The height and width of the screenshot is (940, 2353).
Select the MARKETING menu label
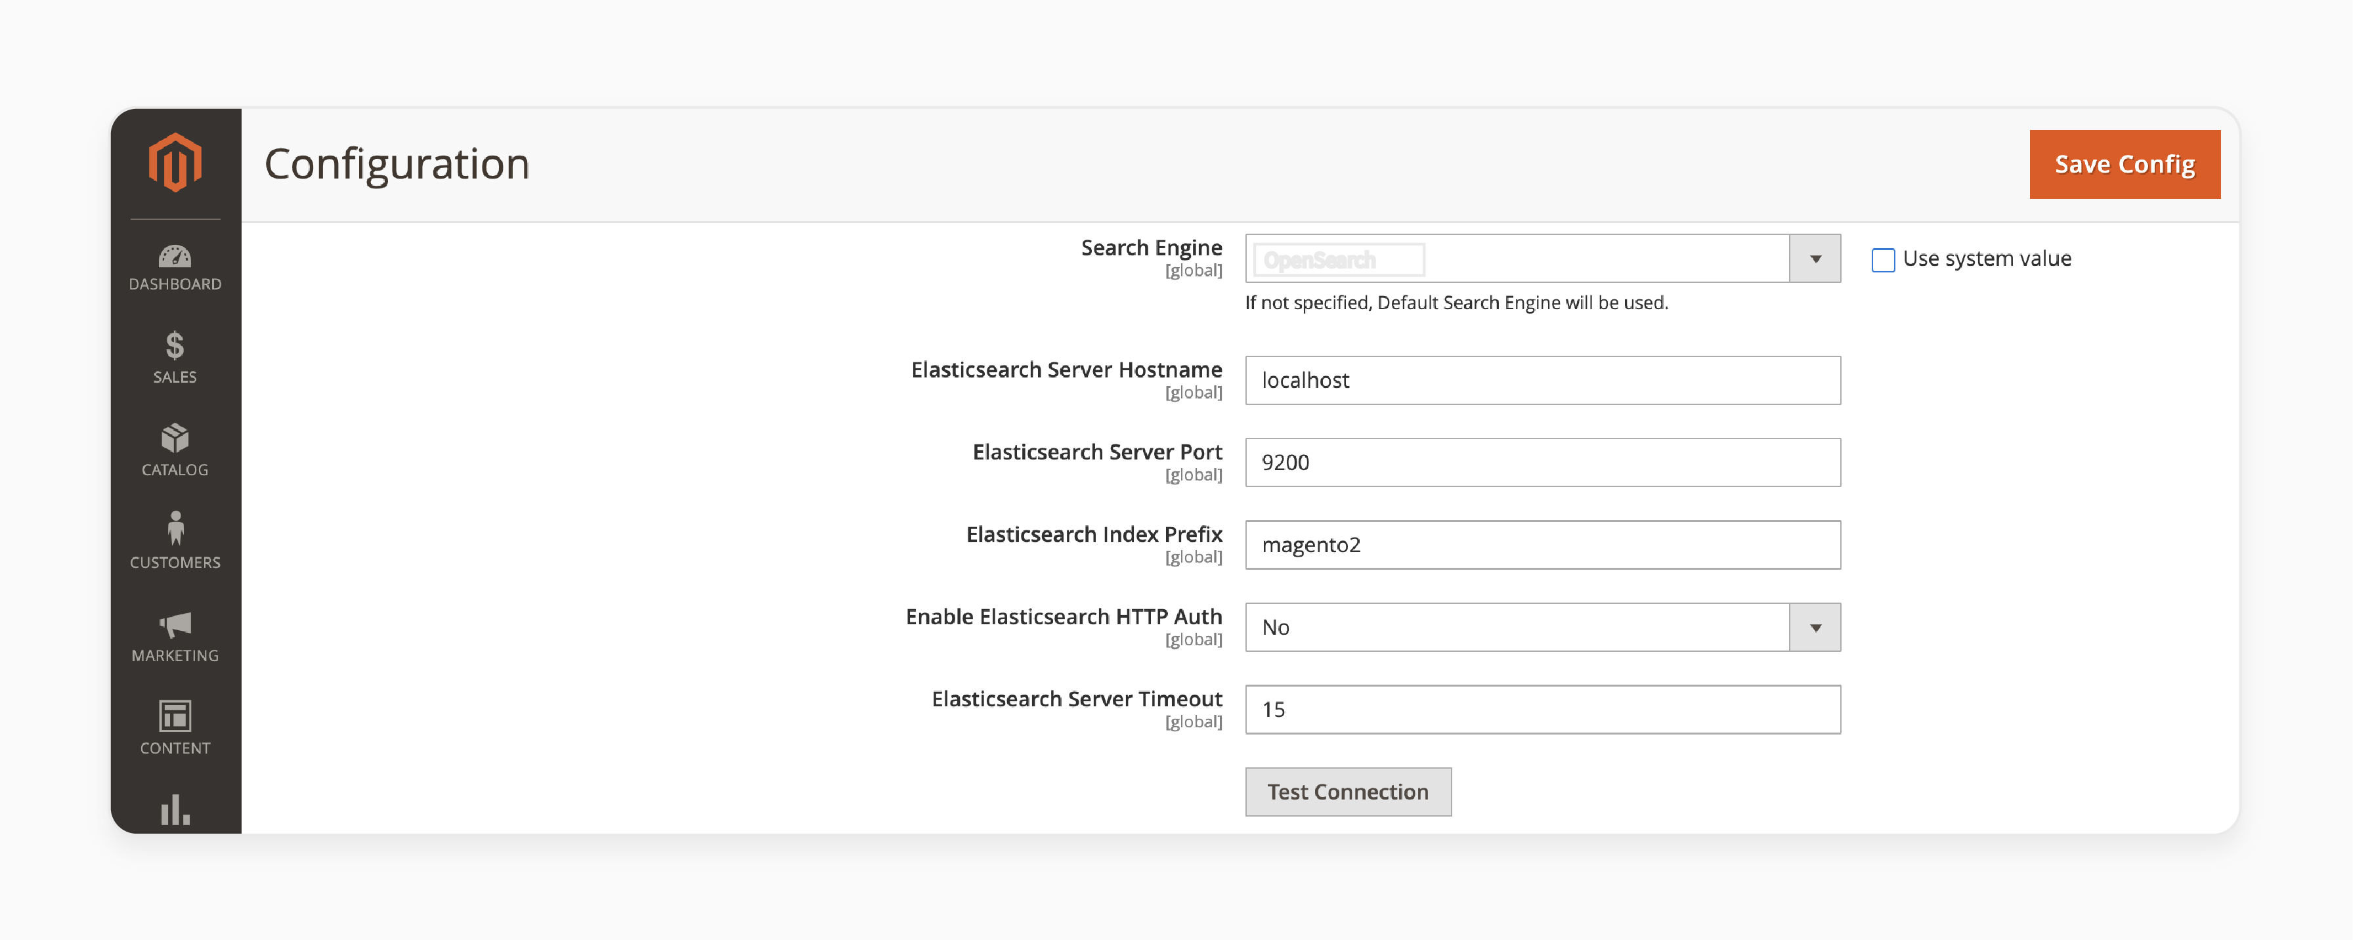point(175,655)
